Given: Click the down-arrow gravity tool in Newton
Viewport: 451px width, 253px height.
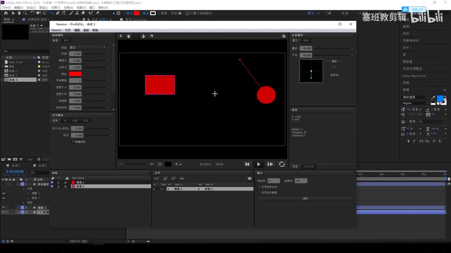Looking at the screenshot, I should 144,36.
